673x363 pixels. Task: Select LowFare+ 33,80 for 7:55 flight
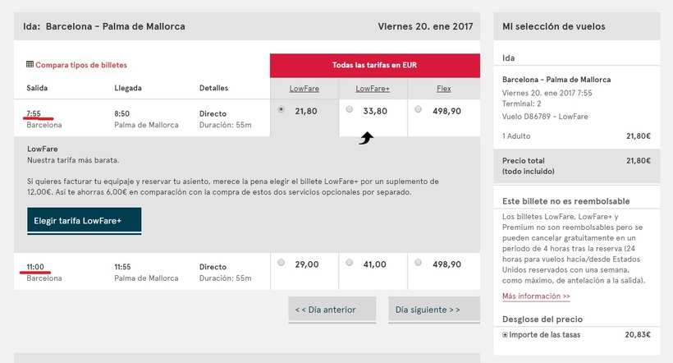(x=350, y=109)
